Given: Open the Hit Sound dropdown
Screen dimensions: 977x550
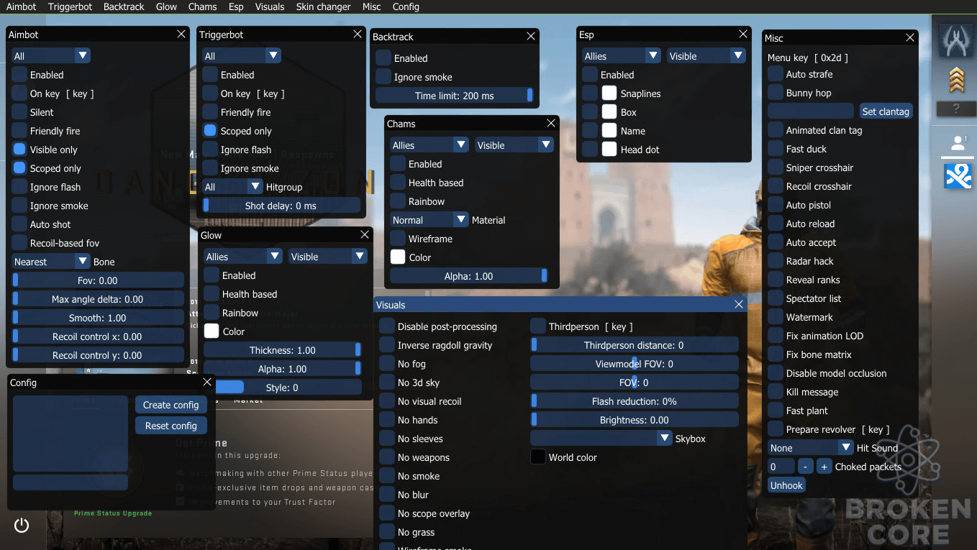Looking at the screenshot, I should 811,448.
